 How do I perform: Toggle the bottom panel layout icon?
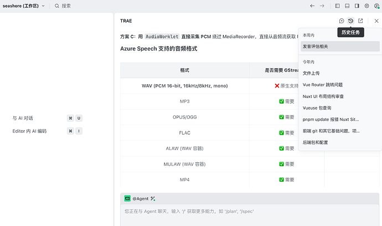click(347, 6)
